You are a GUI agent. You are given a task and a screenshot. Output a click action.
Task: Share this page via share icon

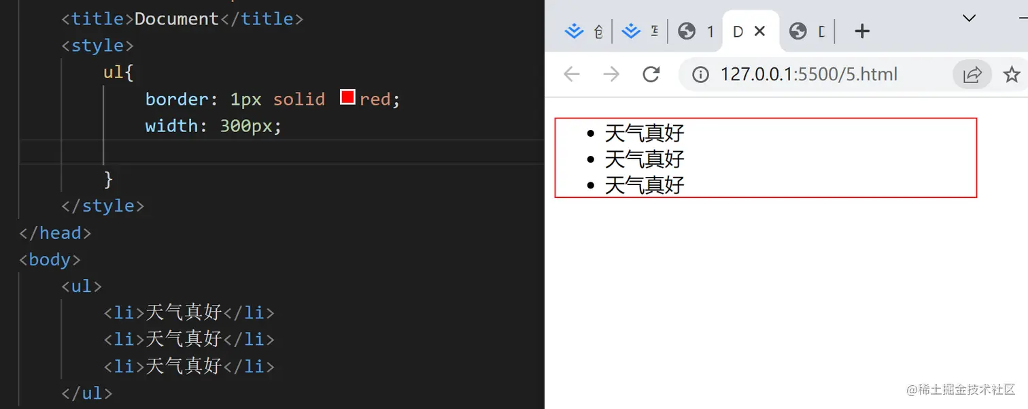pyautogui.click(x=972, y=74)
